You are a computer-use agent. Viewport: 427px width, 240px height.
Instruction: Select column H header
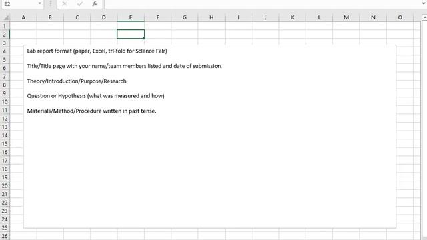(211, 17)
